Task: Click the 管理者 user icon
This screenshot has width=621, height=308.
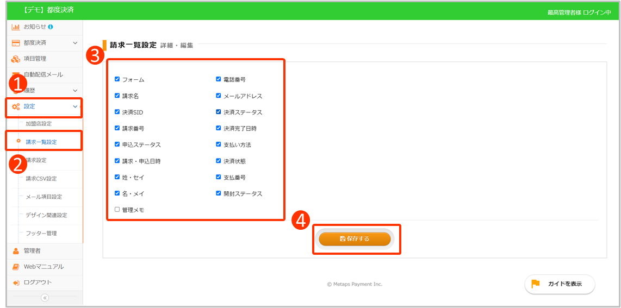Action: coord(16,251)
